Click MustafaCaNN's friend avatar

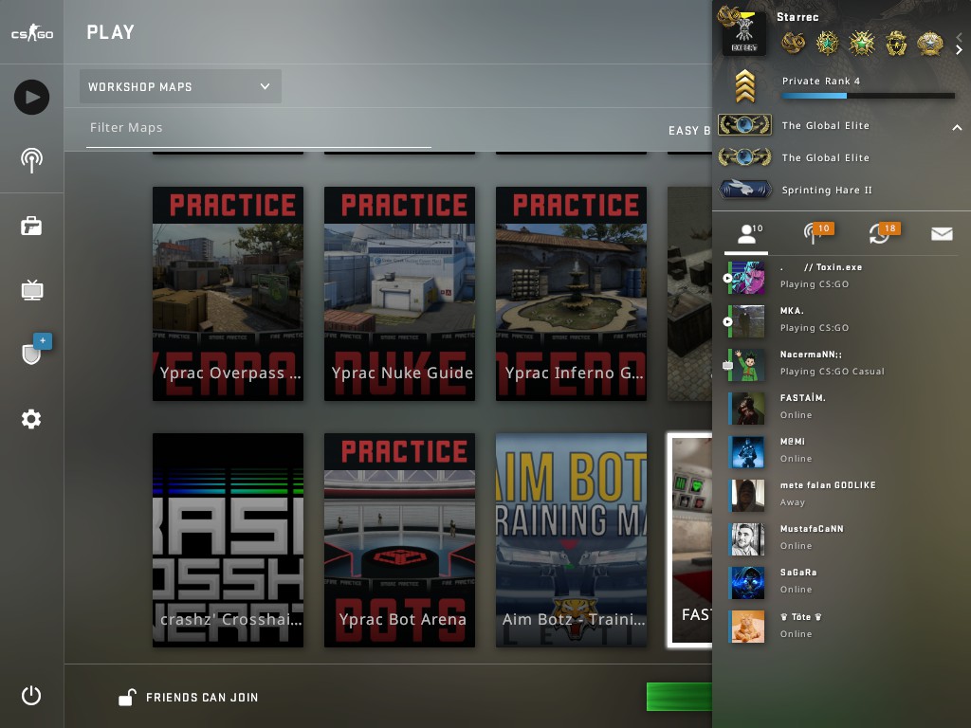click(x=747, y=539)
